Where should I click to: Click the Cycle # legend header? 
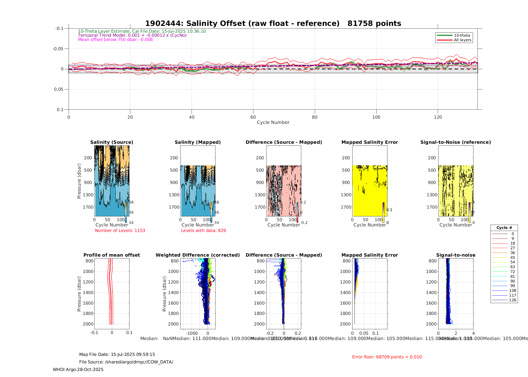coord(504,228)
